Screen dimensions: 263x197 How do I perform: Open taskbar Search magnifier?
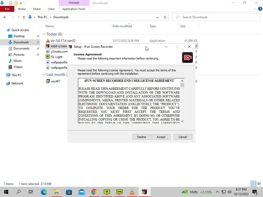pyautogui.click(x=18, y=192)
